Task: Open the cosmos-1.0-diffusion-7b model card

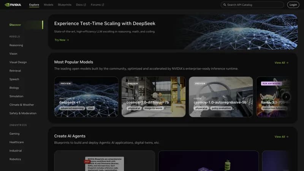Action: (154, 97)
